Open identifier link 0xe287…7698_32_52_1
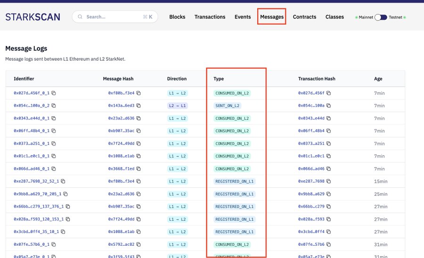 click(36, 181)
